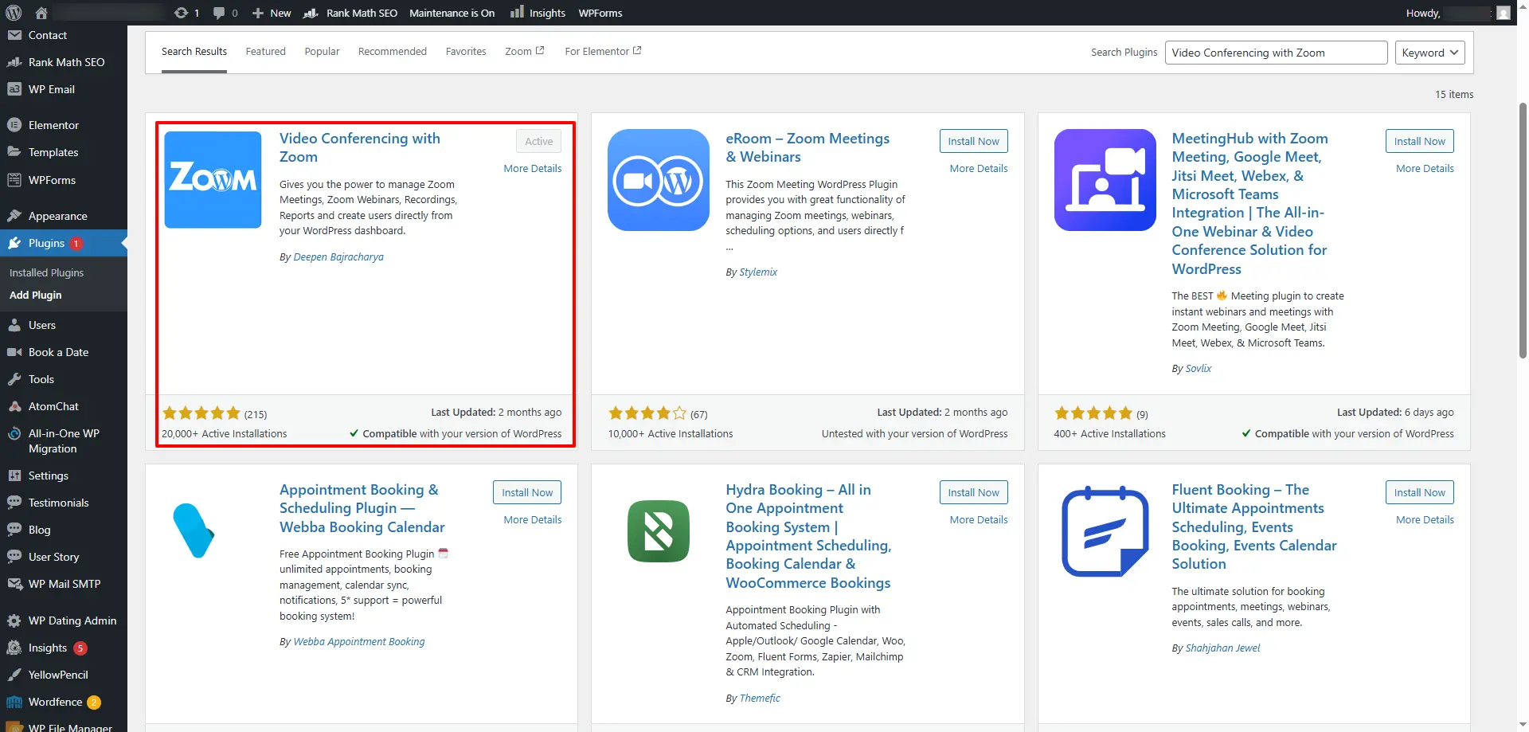This screenshot has height=732, width=1529.
Task: Click the Hydra Booking plugin logo
Action: click(659, 531)
